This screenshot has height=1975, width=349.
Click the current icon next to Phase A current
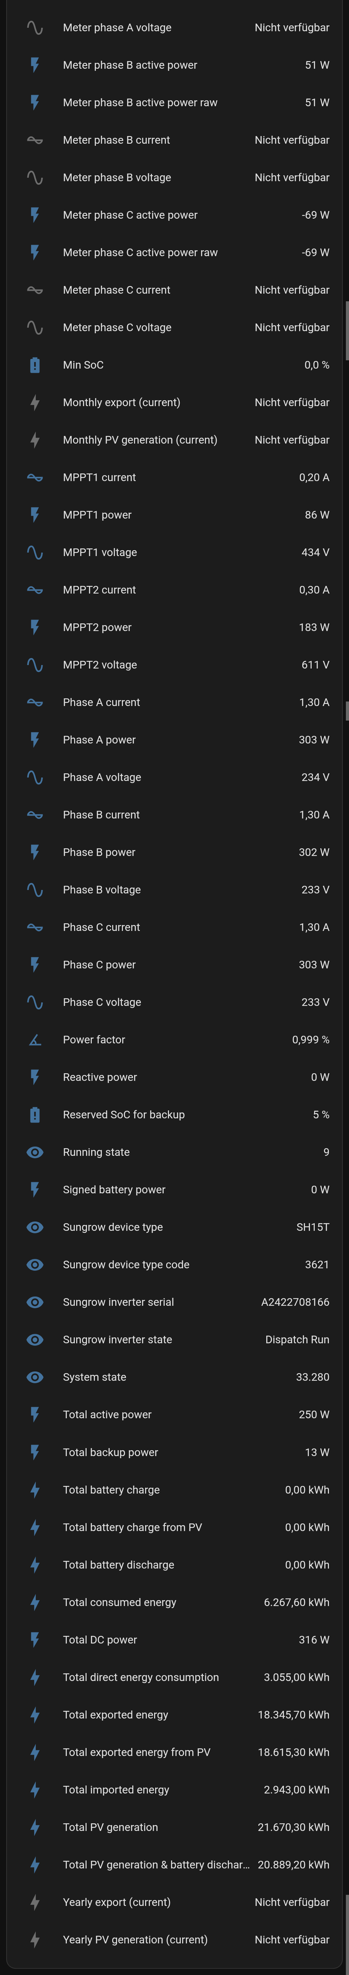[34, 702]
